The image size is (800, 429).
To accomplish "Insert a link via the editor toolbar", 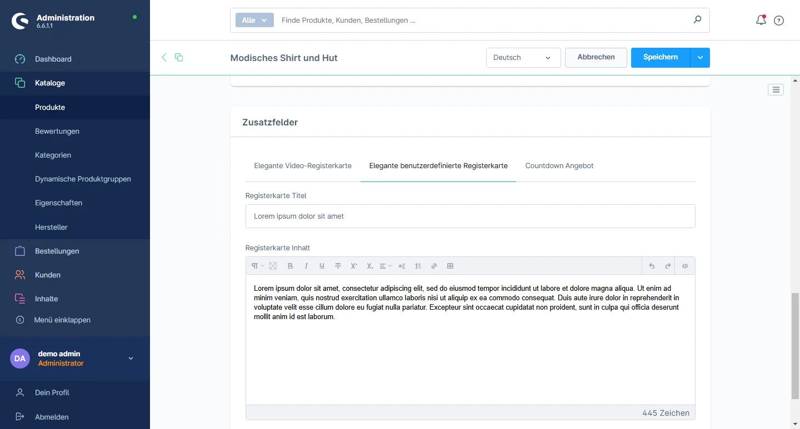I will pos(434,266).
